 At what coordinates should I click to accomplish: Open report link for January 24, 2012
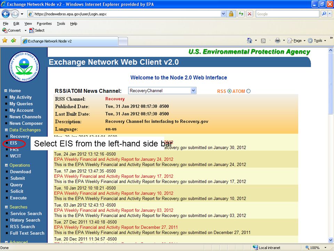pos(113,159)
